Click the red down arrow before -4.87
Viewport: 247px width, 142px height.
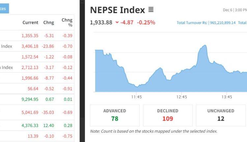(117, 22)
